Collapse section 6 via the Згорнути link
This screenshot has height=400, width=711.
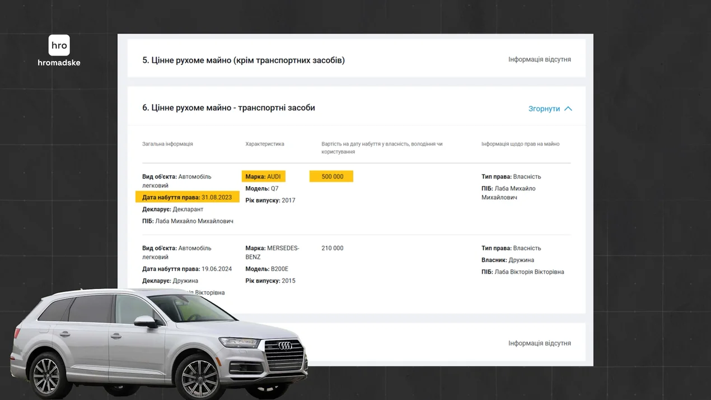coord(544,109)
